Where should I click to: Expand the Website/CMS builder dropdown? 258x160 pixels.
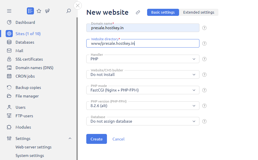coord(143,74)
